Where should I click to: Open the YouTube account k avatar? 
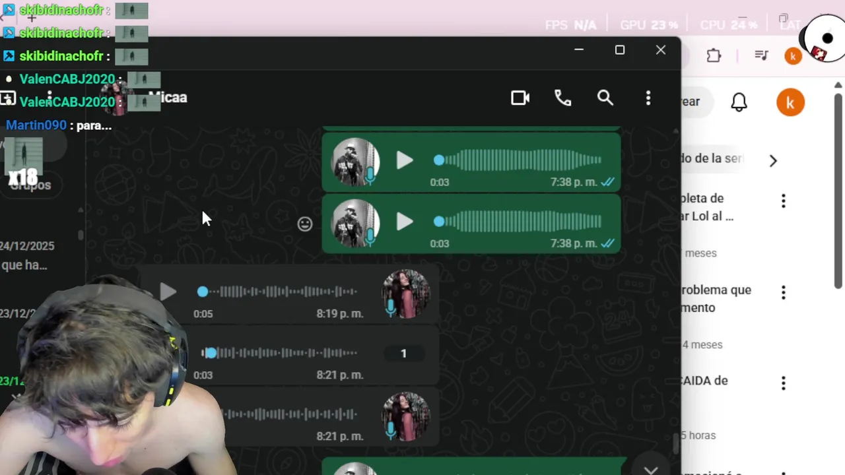click(790, 102)
